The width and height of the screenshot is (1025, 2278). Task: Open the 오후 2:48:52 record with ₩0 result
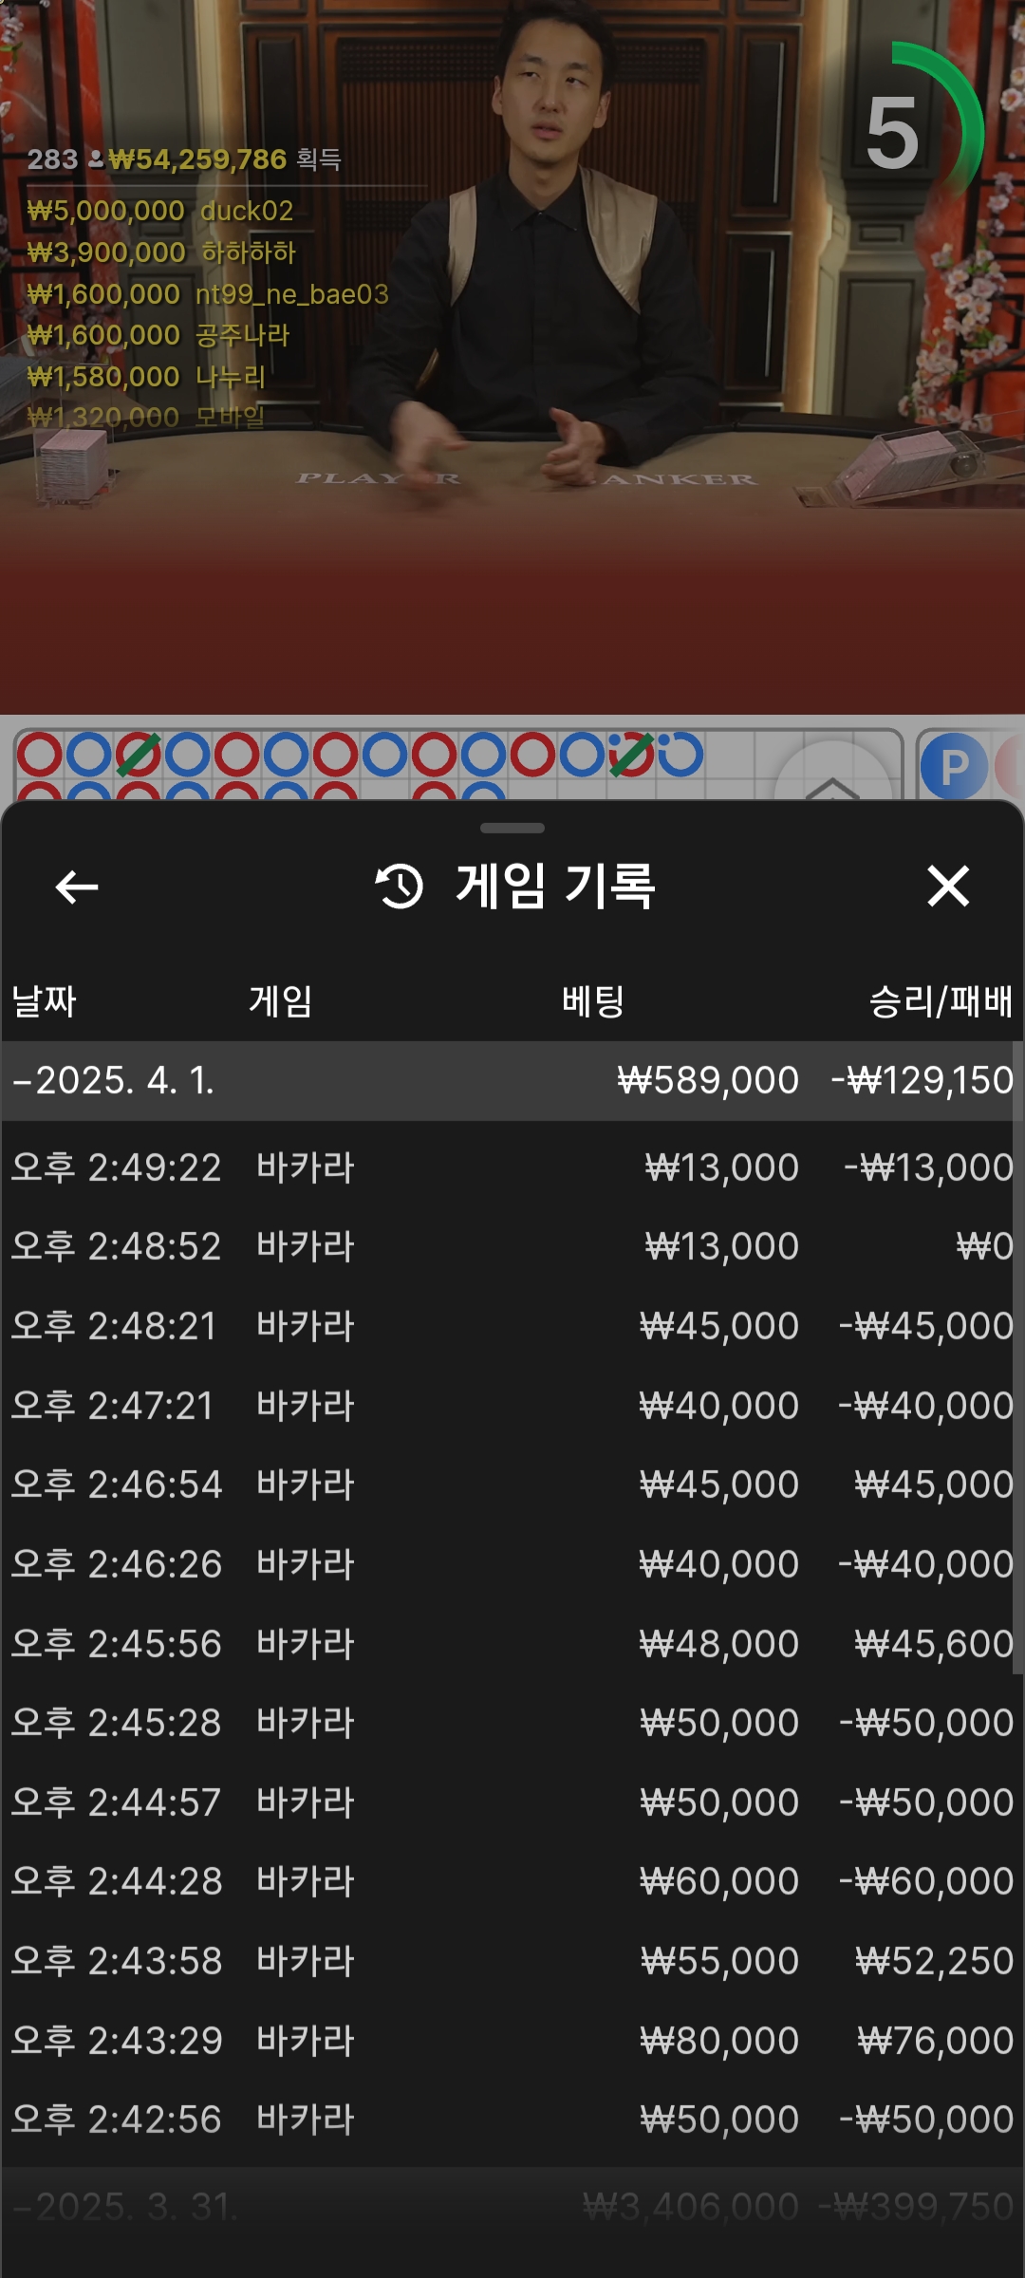(512, 1246)
